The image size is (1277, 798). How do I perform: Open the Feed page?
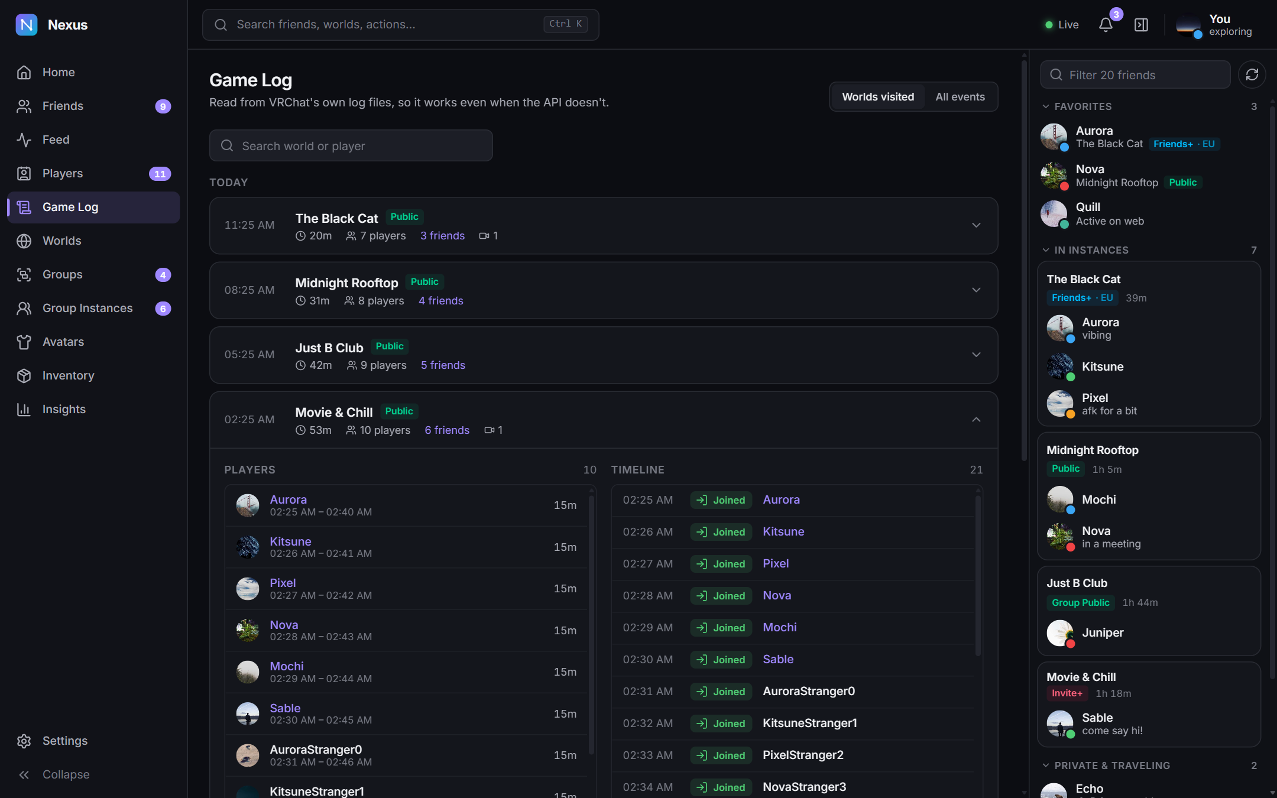point(93,140)
